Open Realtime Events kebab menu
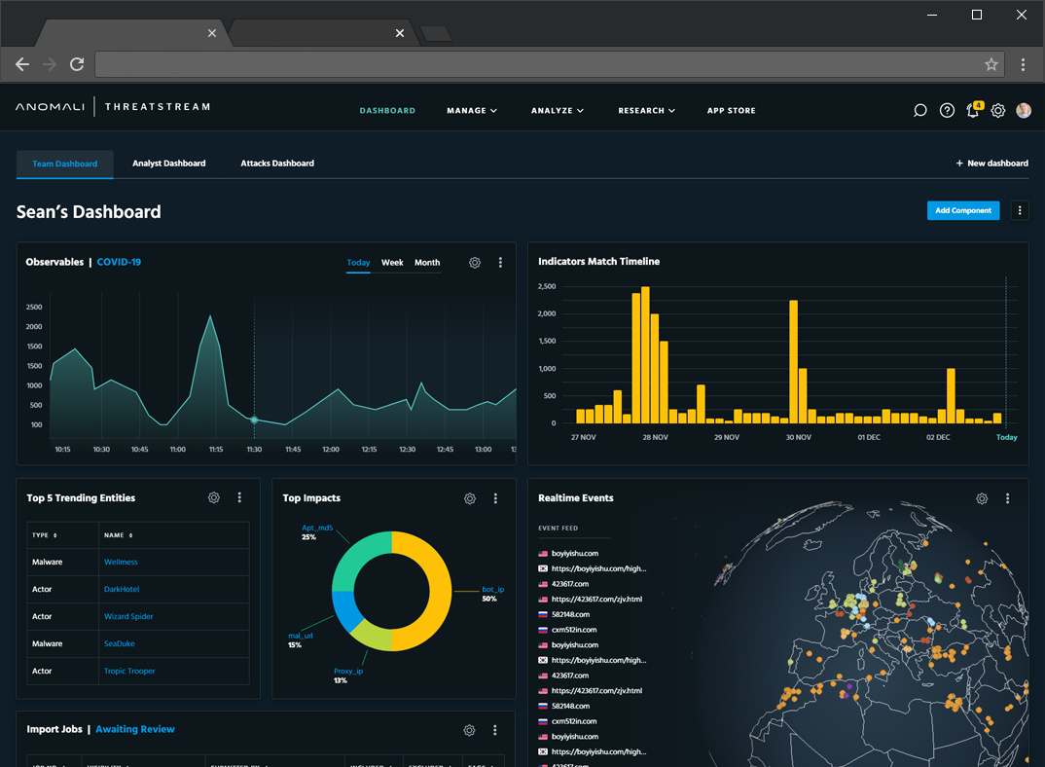The image size is (1045, 767). point(1008,498)
